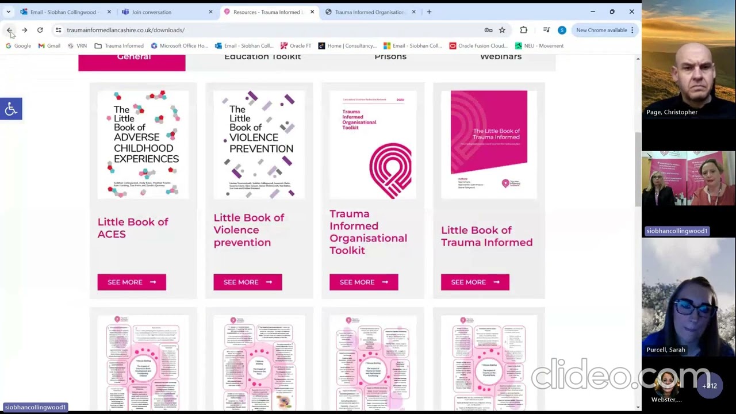Open the site information icon beside the URL

pos(58,30)
